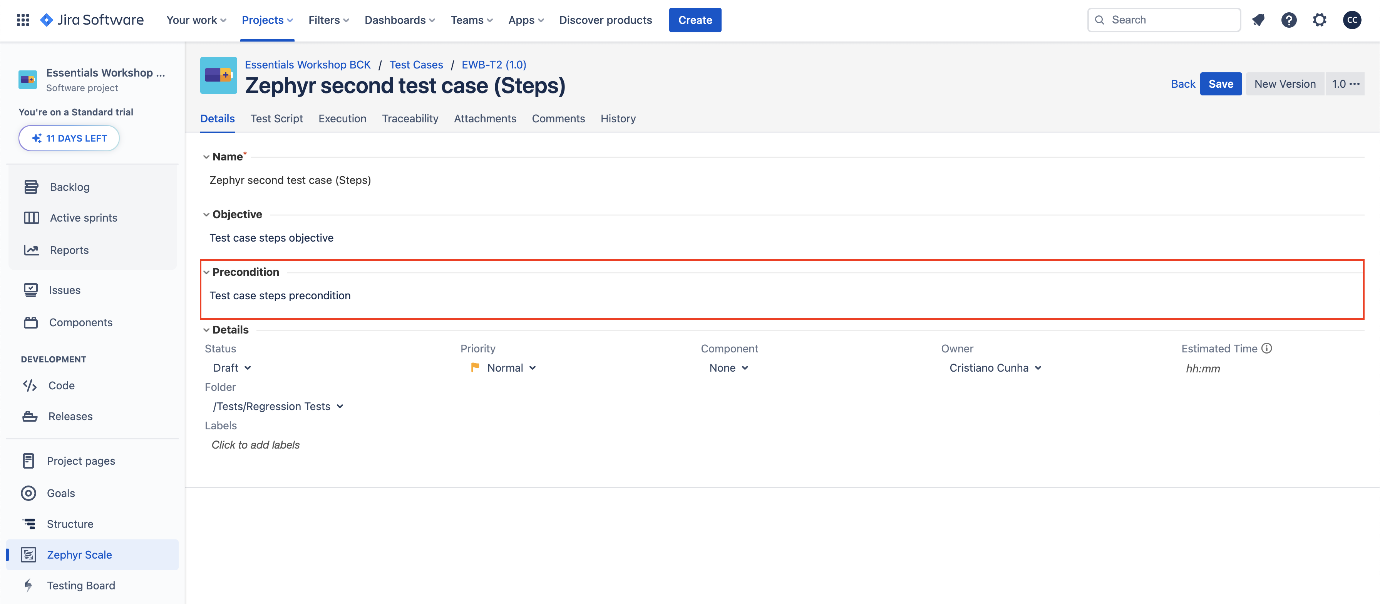Open the app switcher grid icon
This screenshot has height=604, width=1380.
tap(23, 20)
